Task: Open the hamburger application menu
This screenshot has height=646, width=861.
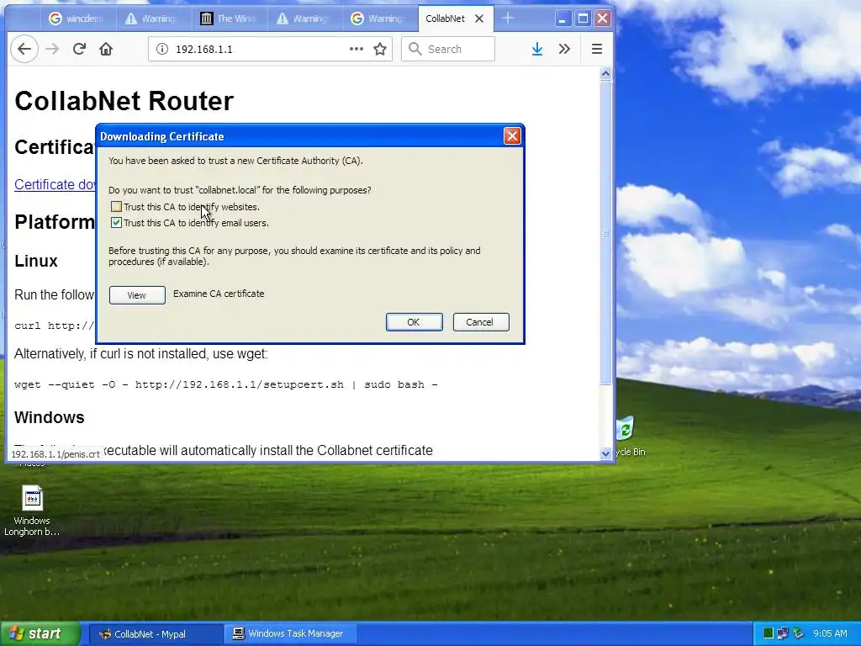Action: pos(597,49)
